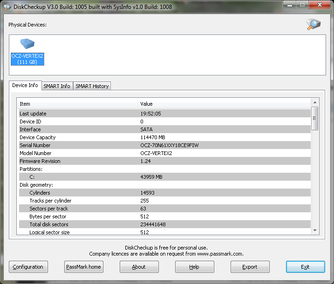Click the DiskCheckup magnifier logo icon

pos(314,24)
